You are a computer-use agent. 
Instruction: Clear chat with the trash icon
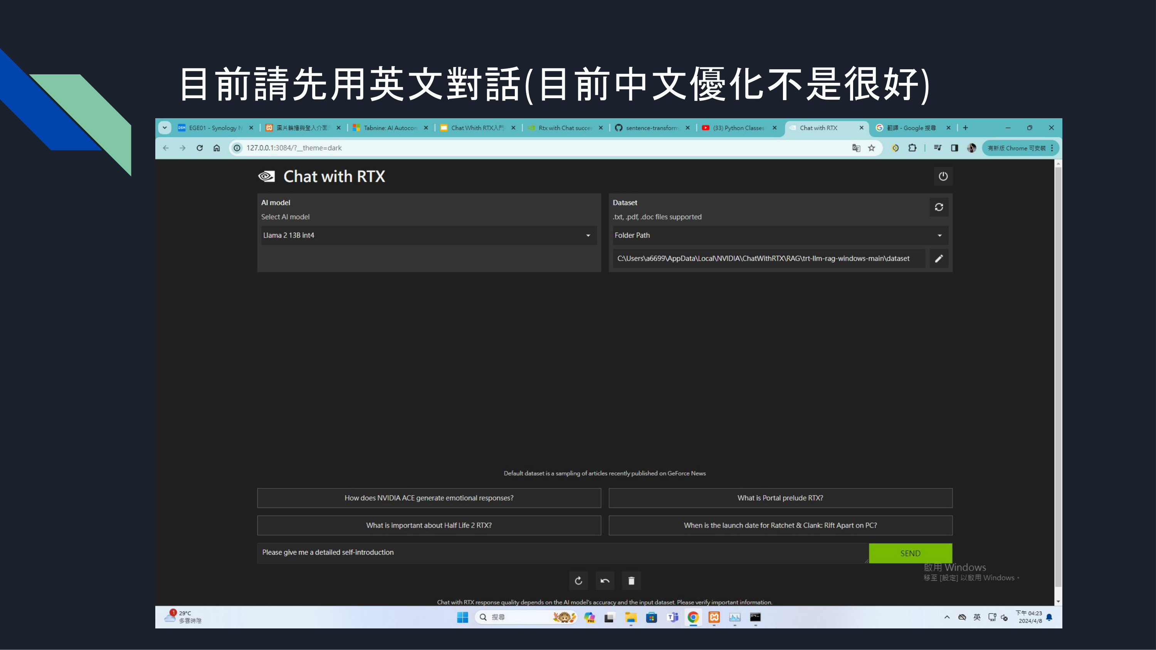tap(632, 580)
